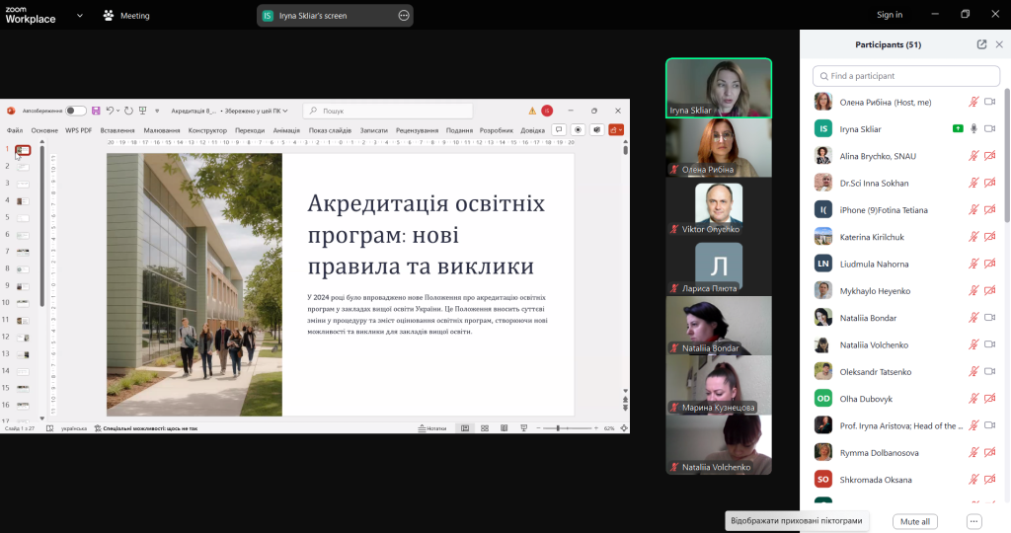Click the PowerPoint zoom slider in the status bar

pyautogui.click(x=559, y=428)
